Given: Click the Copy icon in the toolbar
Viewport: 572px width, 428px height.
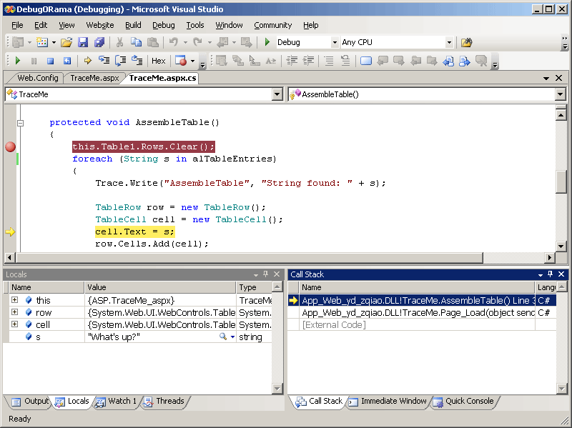Looking at the screenshot, I should tap(135, 43).
